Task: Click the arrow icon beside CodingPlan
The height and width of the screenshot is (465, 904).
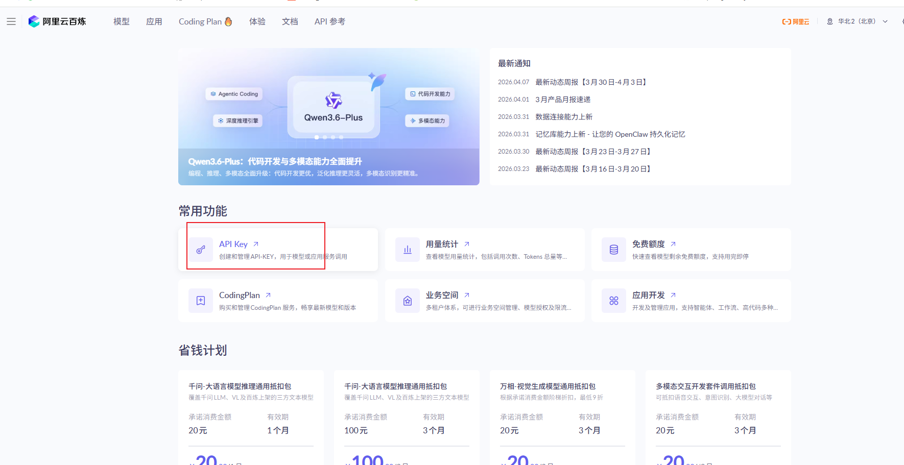Action: [x=268, y=295]
